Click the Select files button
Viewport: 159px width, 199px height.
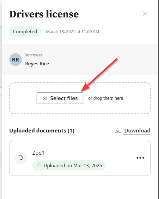coord(60,98)
